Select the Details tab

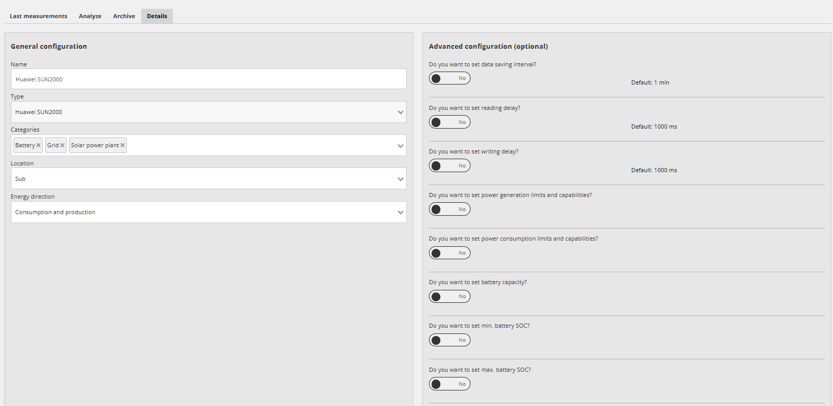157,16
